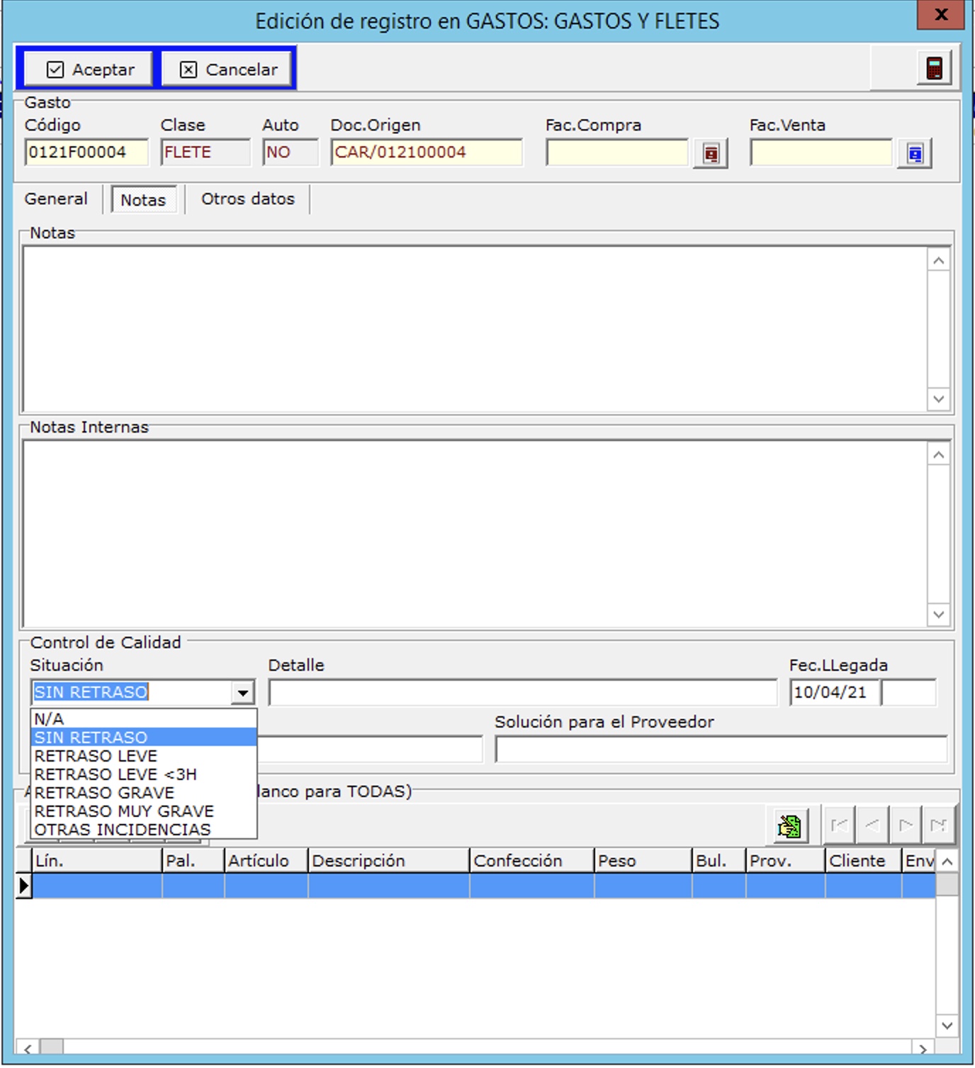975x1068 pixels.
Task: Select RETRASO GRAVE from Situación list
Action: pyautogui.click(x=104, y=793)
